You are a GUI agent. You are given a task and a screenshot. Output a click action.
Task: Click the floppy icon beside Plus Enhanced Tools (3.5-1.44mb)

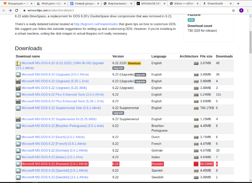[18, 95]
